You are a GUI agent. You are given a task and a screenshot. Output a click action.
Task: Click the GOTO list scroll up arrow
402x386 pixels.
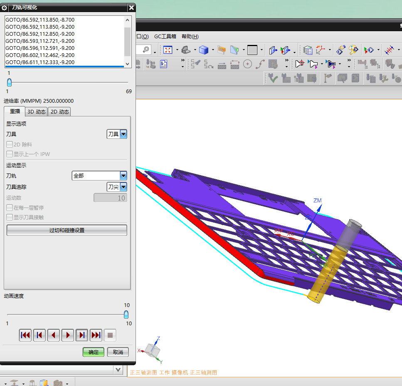point(128,20)
